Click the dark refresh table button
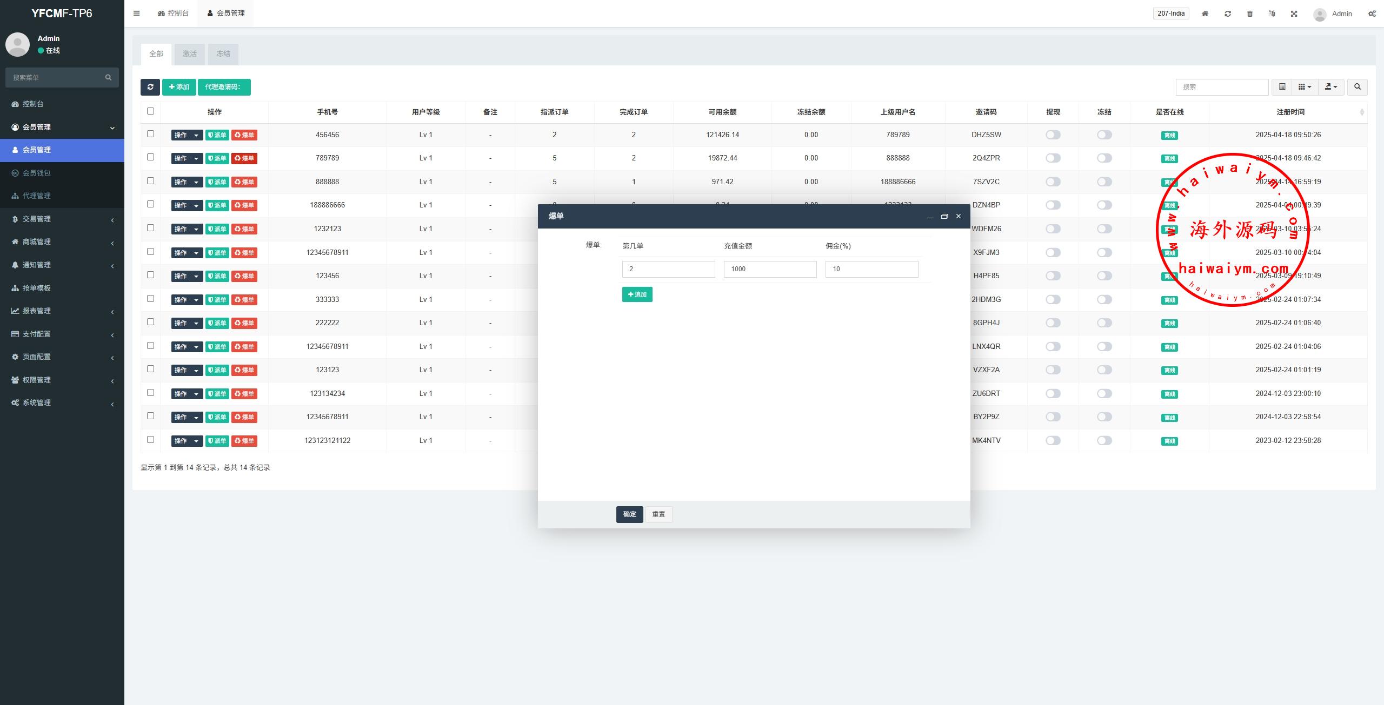 click(x=150, y=87)
